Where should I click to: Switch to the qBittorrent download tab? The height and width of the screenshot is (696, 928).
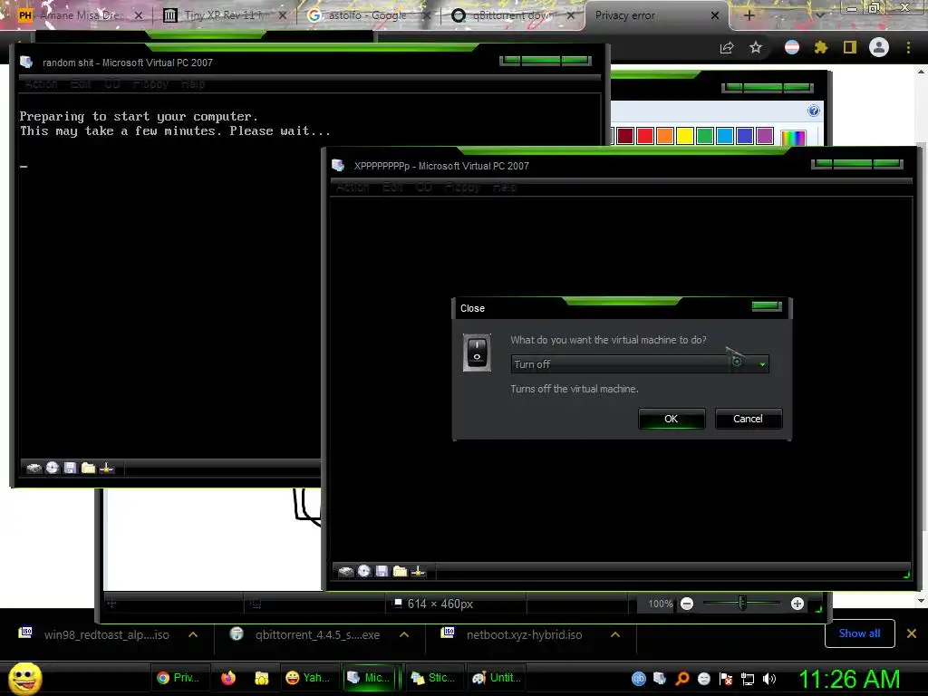click(512, 15)
